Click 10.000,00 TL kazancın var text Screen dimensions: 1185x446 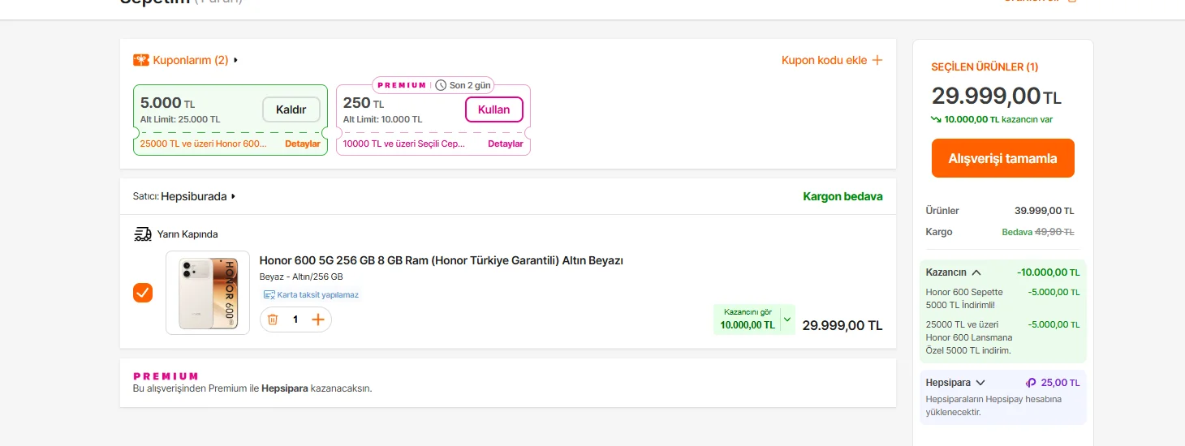click(998, 119)
